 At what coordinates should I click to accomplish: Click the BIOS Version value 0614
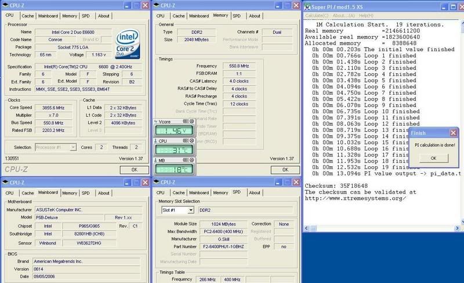86,269
